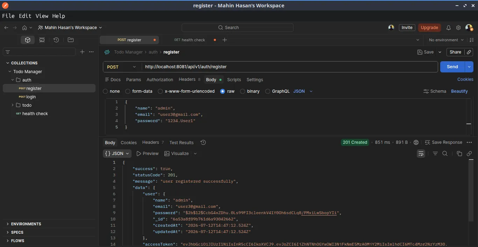This screenshot has width=478, height=247.
Task: Select the none body radio
Action: pyautogui.click(x=105, y=91)
